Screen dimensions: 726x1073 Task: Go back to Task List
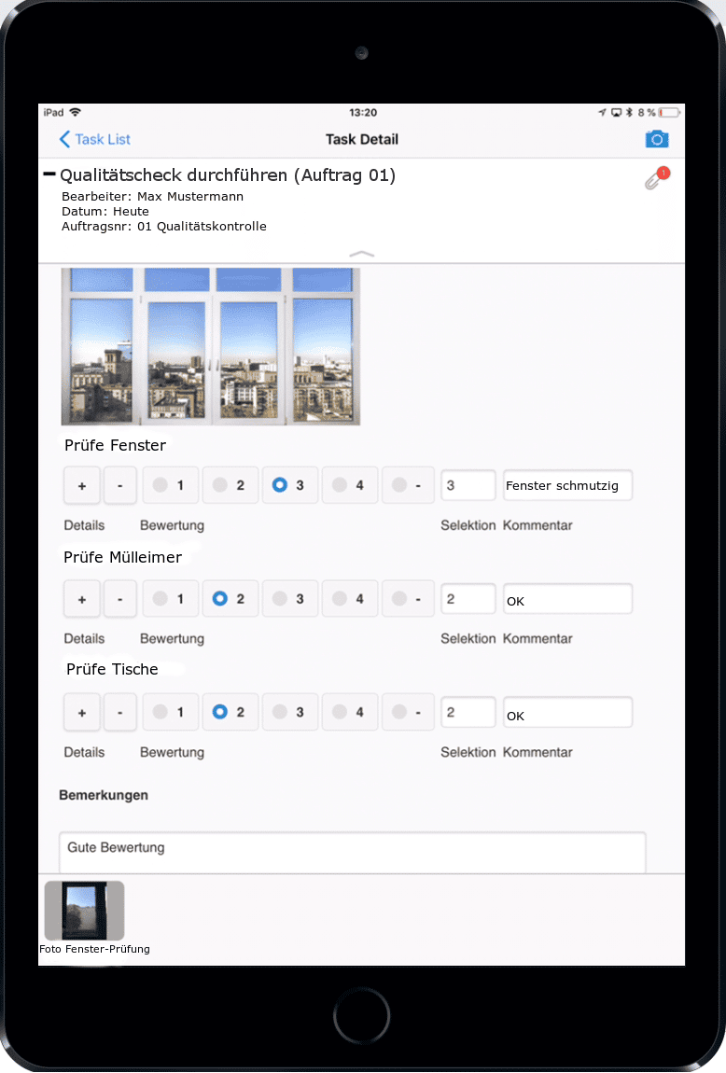click(94, 139)
